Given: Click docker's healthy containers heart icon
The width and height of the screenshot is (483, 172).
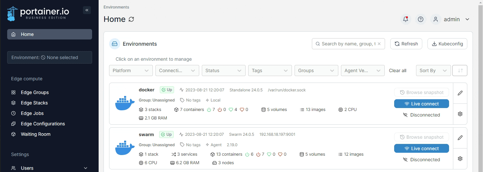Looking at the screenshot, I should 231,110.
